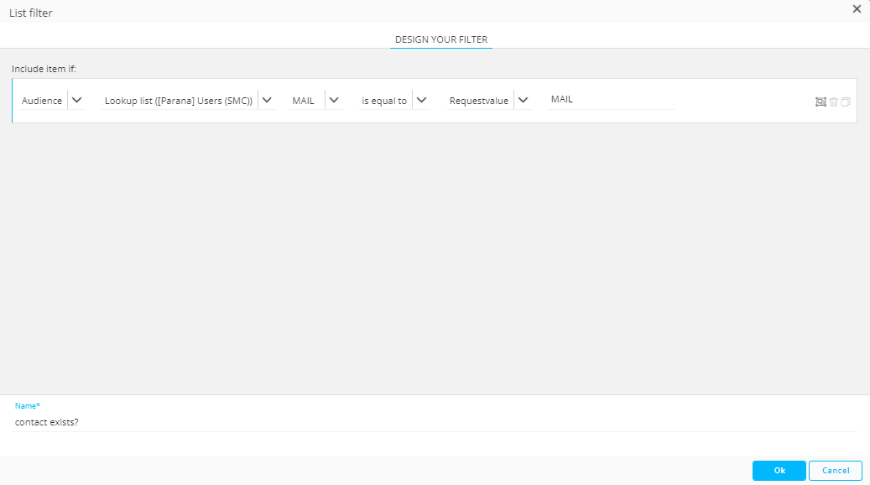Click the 'Include item if:' label
Screen dimensions: 870x485
(x=44, y=68)
